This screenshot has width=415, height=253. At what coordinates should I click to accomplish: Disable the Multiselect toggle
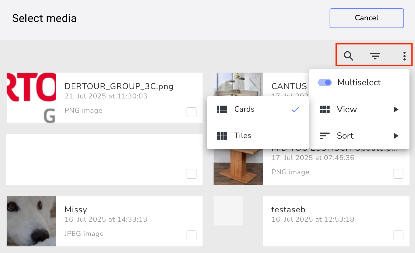[325, 82]
